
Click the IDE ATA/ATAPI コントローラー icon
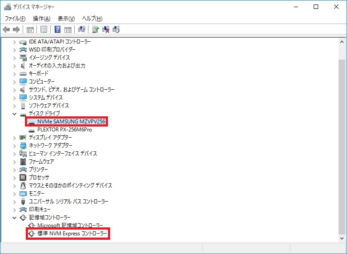[23, 42]
